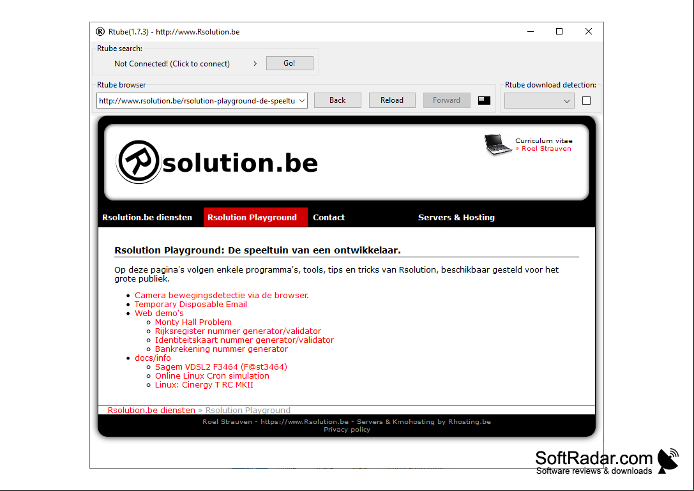Click Not Connected to connect
694x491 pixels.
pyautogui.click(x=172, y=64)
